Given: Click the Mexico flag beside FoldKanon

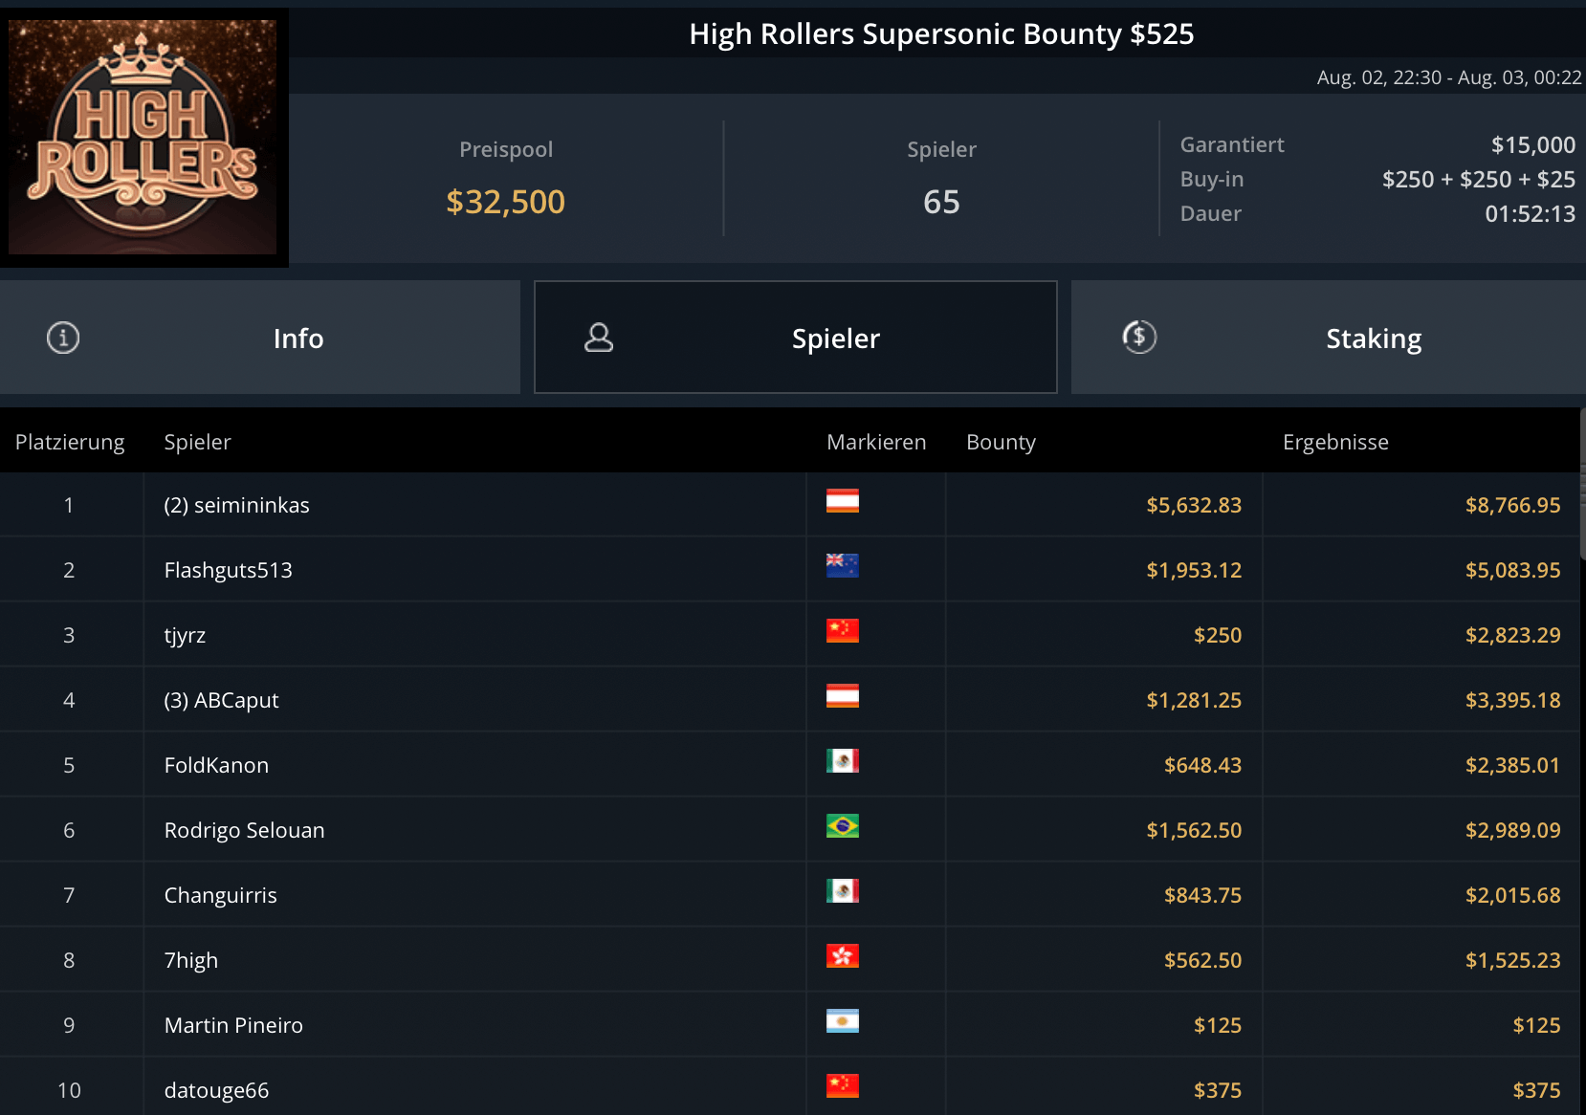Looking at the screenshot, I should [x=842, y=761].
